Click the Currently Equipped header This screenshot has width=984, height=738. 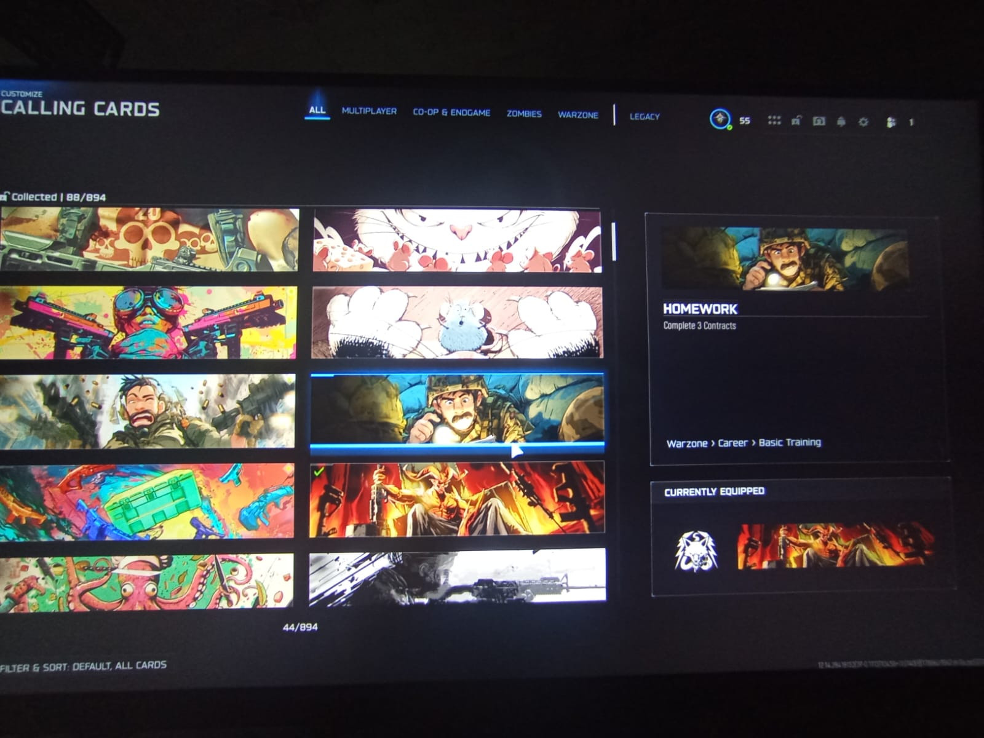[714, 491]
